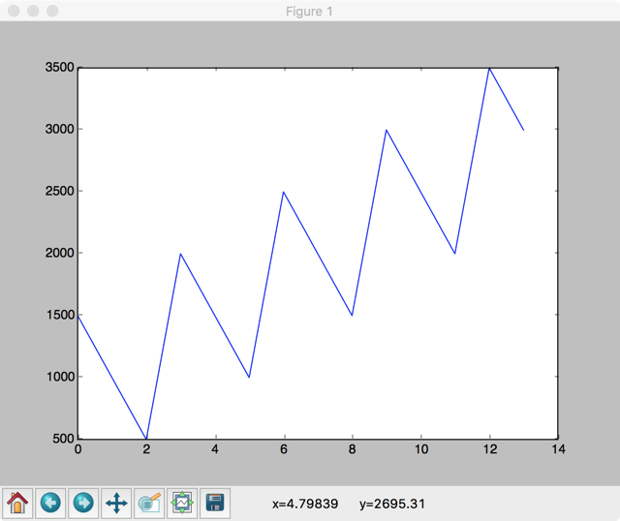Click the 500 y-axis tick label
Image resolution: width=620 pixels, height=521 pixels.
click(64, 439)
